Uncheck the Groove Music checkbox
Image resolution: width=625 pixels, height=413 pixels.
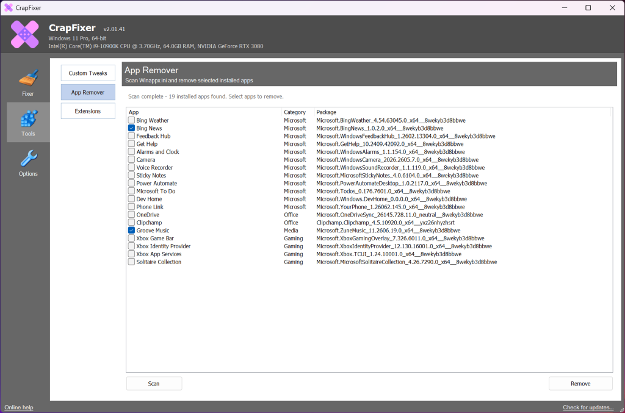[x=131, y=230]
